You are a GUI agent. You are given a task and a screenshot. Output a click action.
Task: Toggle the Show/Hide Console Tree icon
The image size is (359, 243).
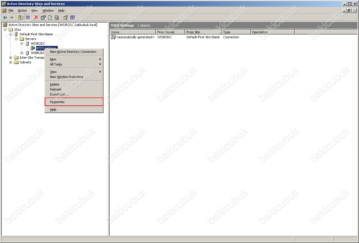click(x=27, y=18)
